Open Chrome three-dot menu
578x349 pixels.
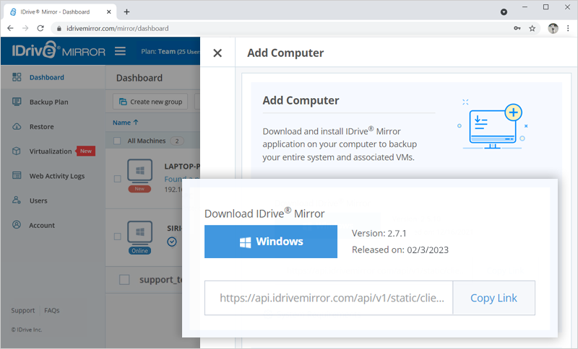(568, 28)
